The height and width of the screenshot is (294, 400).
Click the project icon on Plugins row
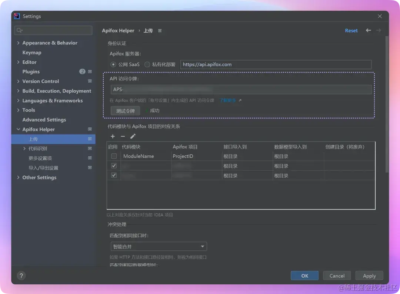[x=90, y=72]
